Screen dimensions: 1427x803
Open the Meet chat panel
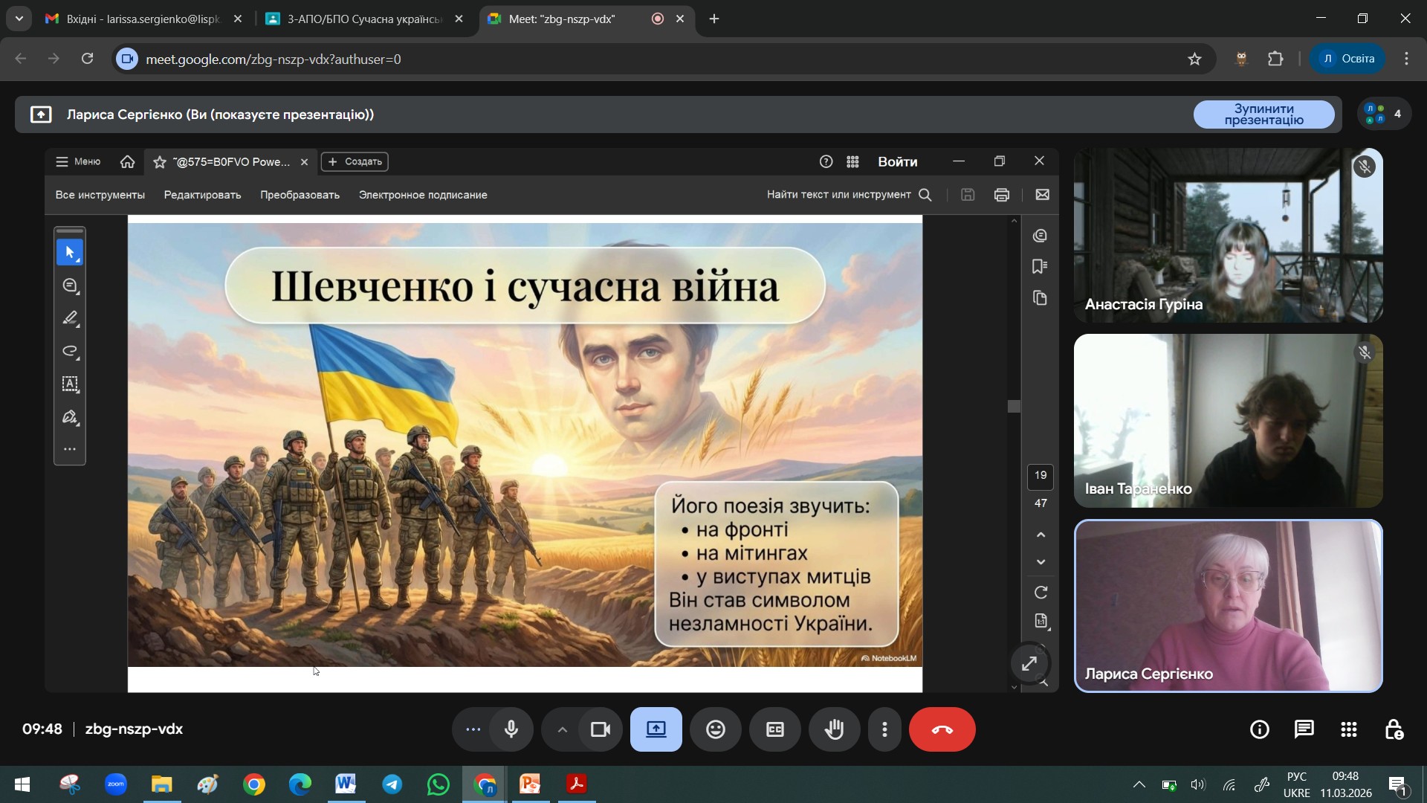point(1304,729)
